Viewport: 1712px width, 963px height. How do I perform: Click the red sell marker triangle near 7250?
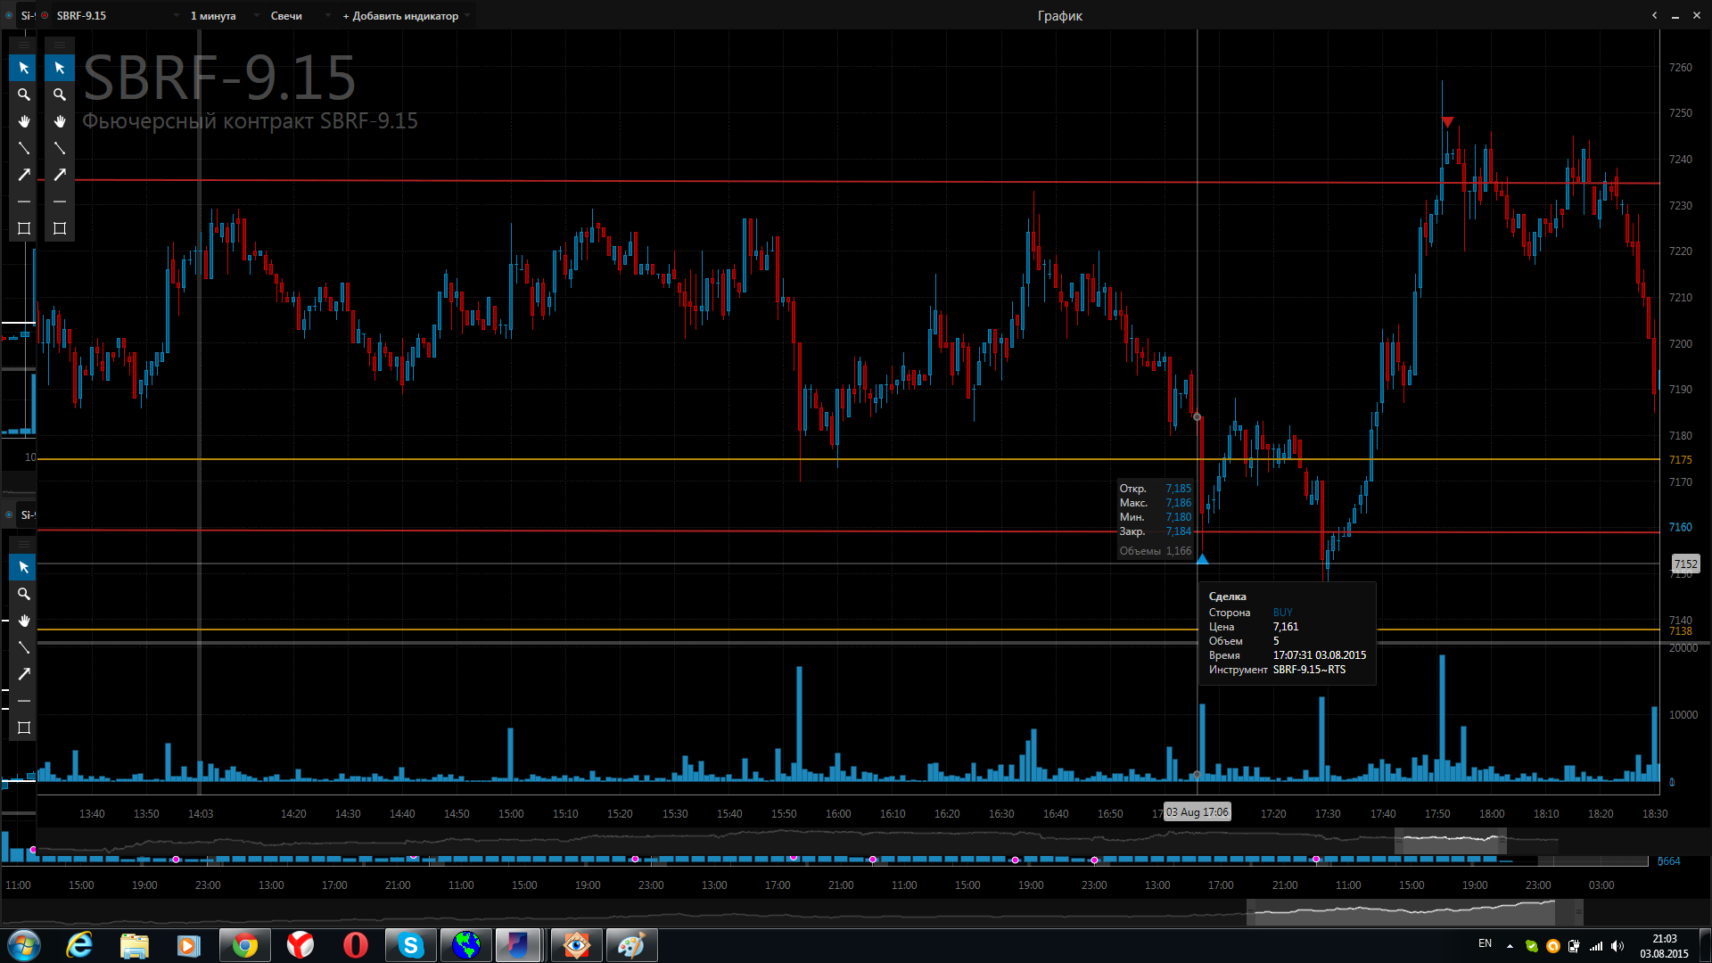click(x=1447, y=121)
